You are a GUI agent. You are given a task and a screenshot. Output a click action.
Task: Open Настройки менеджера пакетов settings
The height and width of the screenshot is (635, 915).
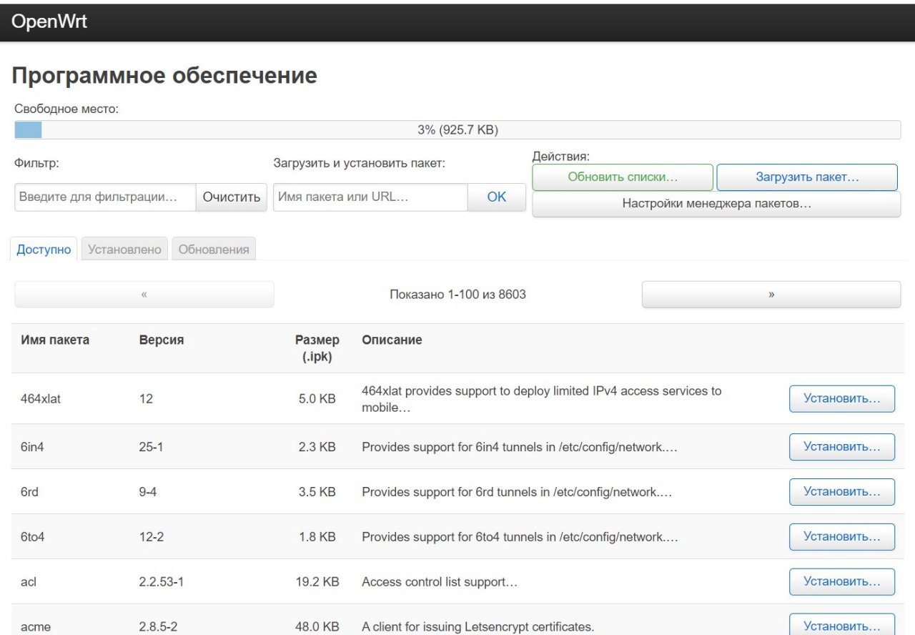716,204
